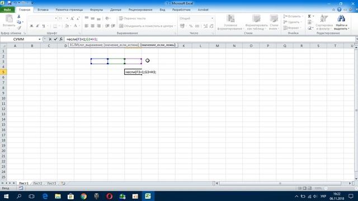The image size is (358, 201).
Task: Click the Paste (Вставить) clipboard icon
Action: coord(9,18)
